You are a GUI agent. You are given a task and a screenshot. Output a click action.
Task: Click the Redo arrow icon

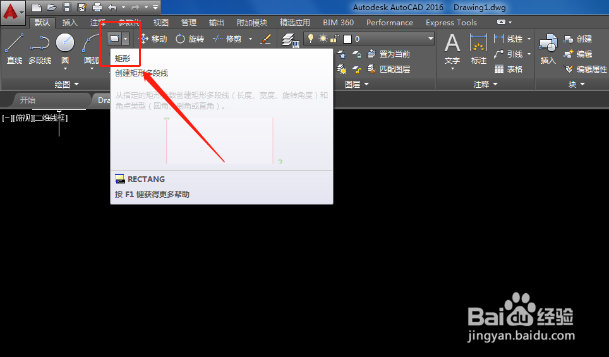[x=135, y=8]
